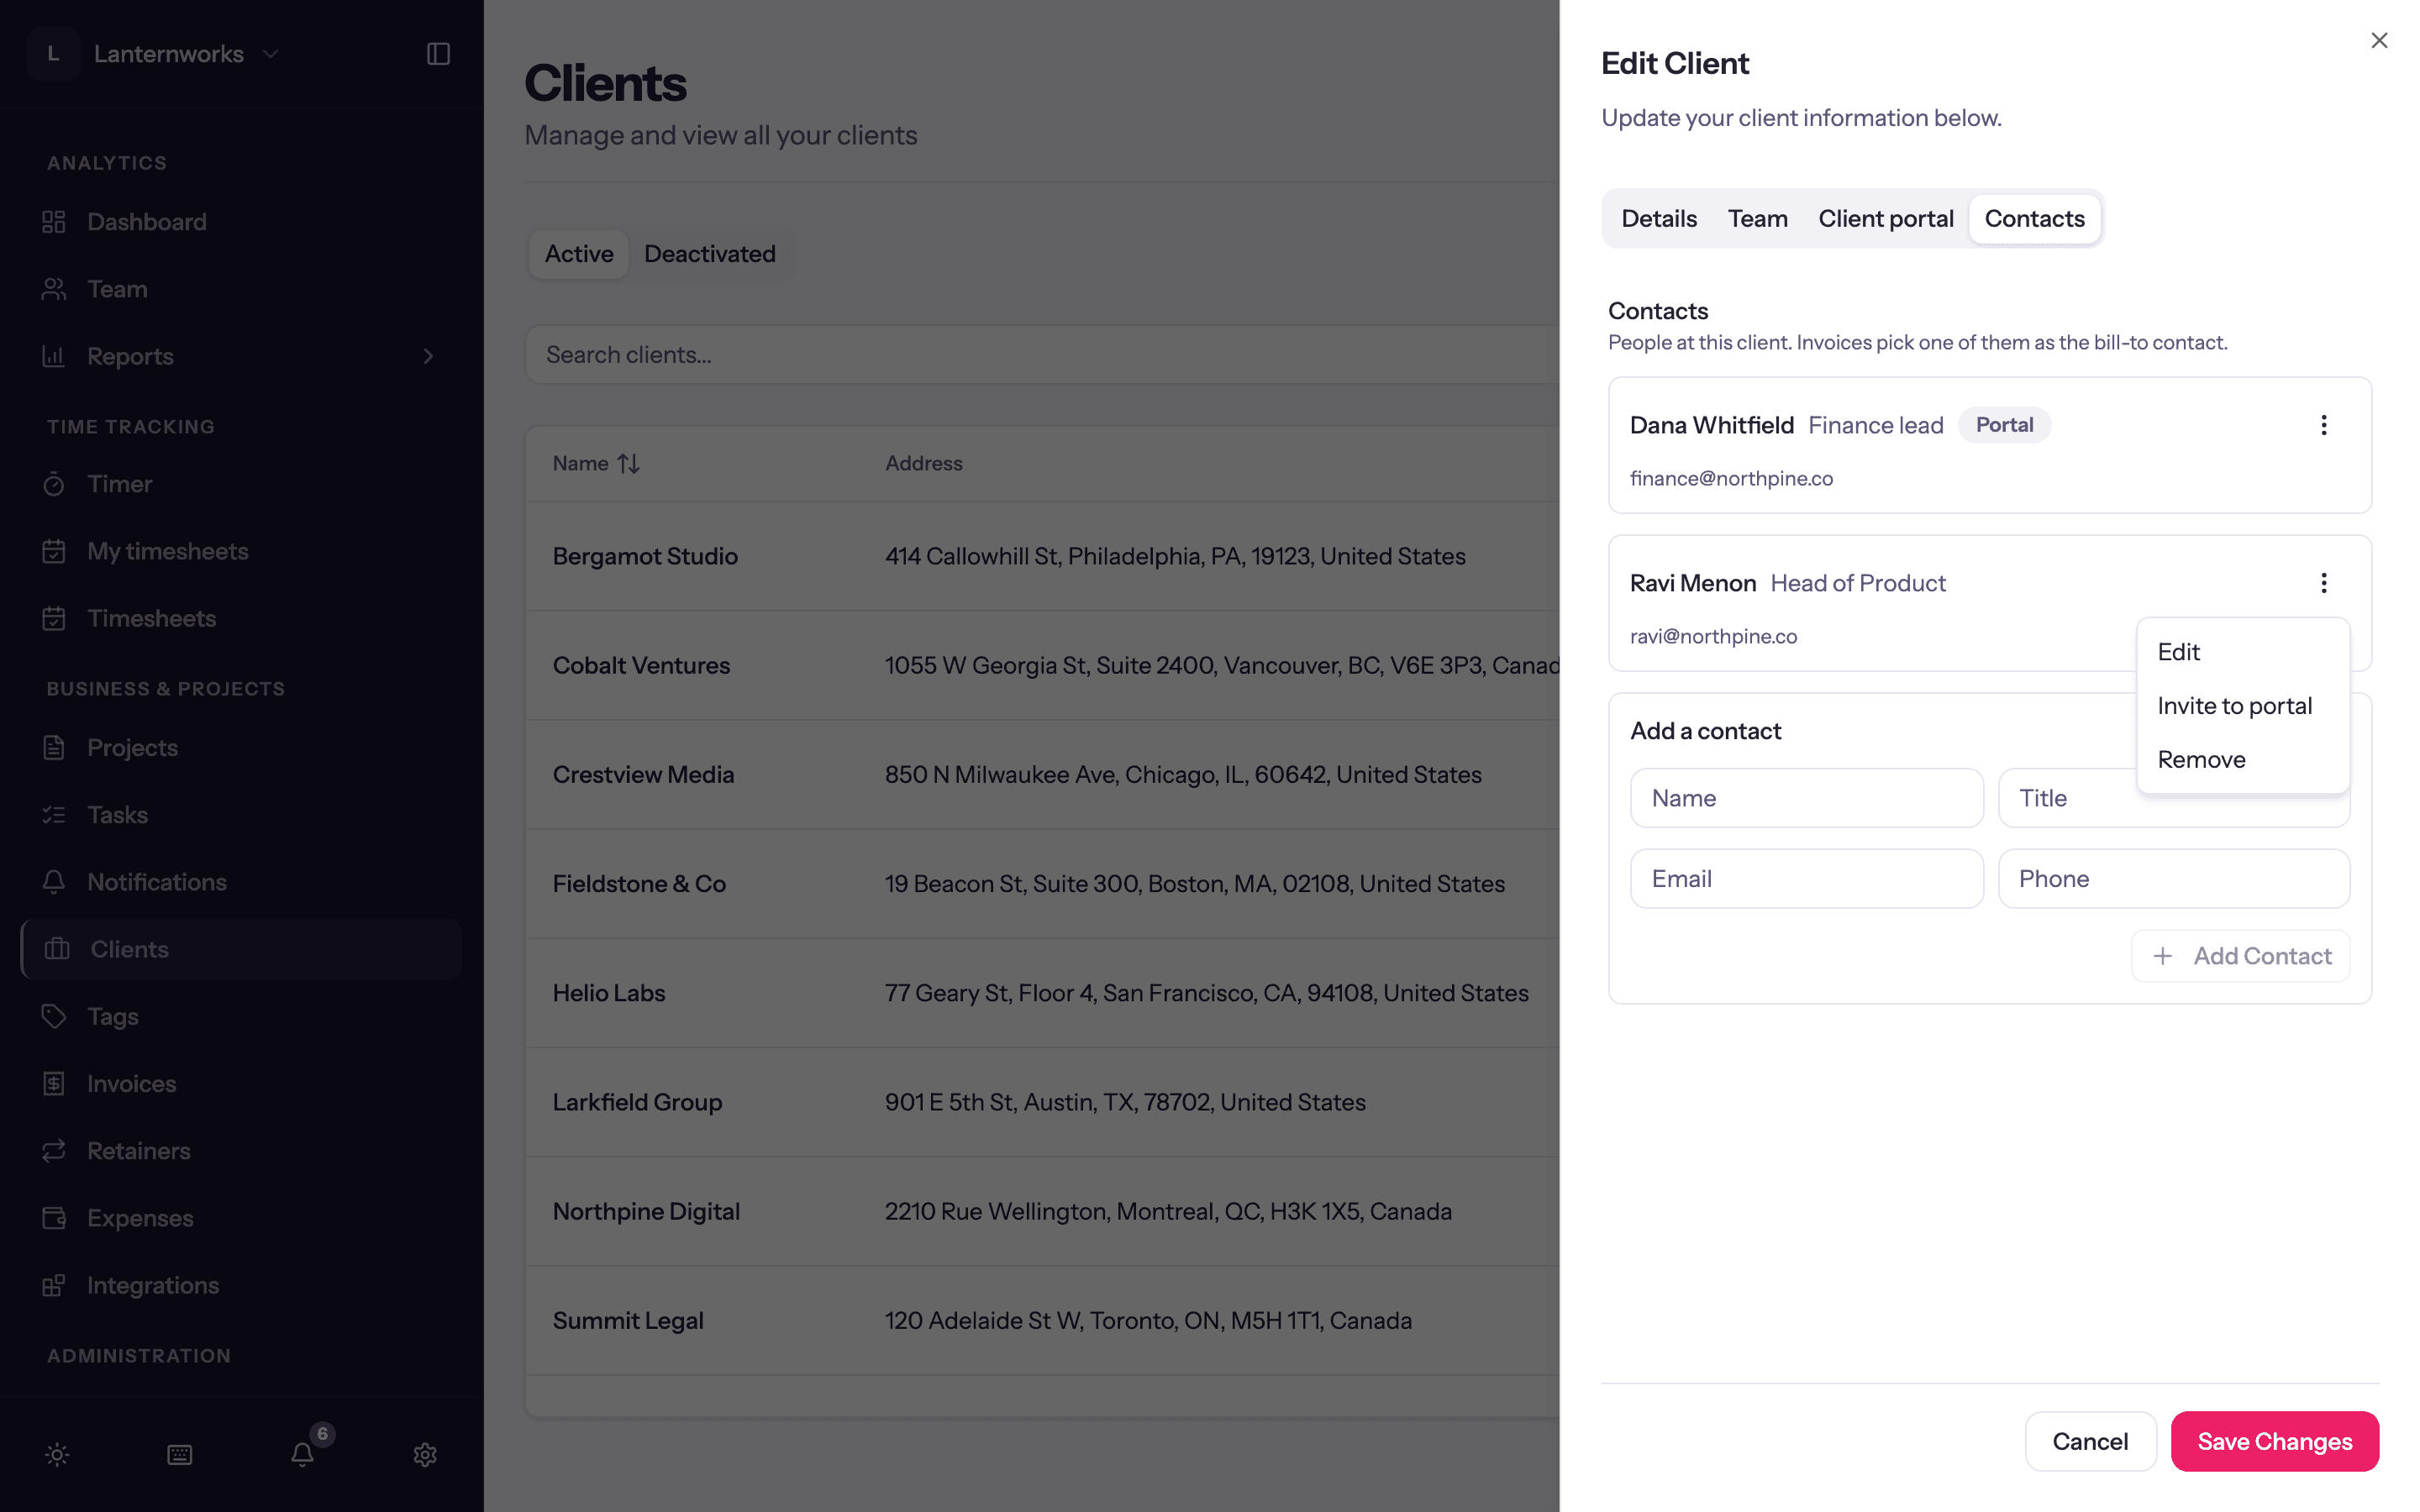Open the Integrations blocks icon
Screen dimensions: 2420x1512
pos(54,1285)
